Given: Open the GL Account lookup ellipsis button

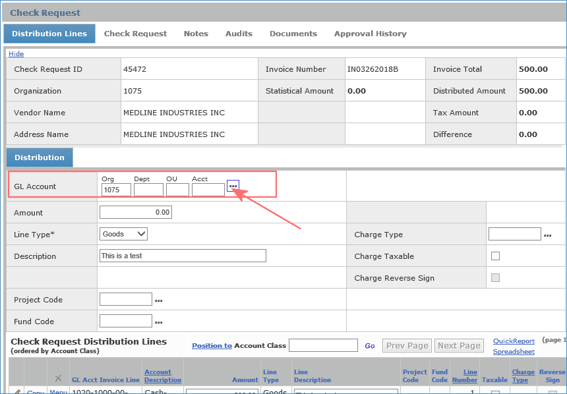Looking at the screenshot, I should point(233,186).
